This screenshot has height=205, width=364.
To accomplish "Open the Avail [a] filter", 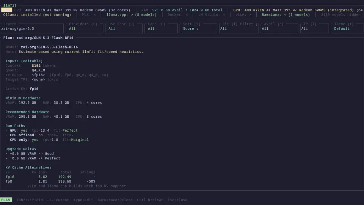I will pyautogui.click(x=279, y=28).
